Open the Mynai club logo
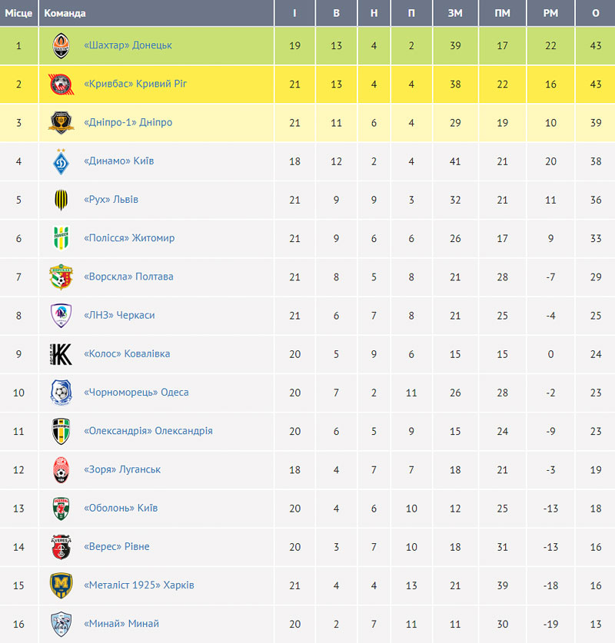The image size is (615, 643). [x=61, y=624]
